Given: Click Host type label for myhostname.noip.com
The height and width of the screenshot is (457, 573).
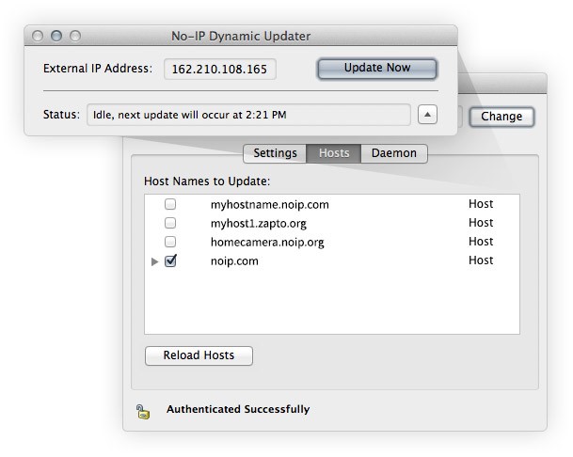Looking at the screenshot, I should tap(481, 204).
